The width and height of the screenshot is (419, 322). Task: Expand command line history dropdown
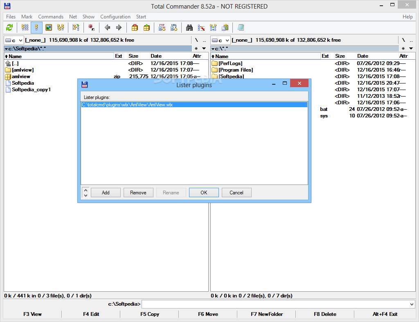point(412,304)
